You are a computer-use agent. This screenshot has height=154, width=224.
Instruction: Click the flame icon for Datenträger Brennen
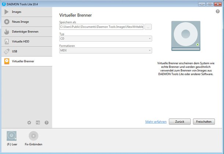7,32
